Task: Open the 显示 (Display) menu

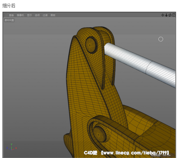Action: coord(29,15)
